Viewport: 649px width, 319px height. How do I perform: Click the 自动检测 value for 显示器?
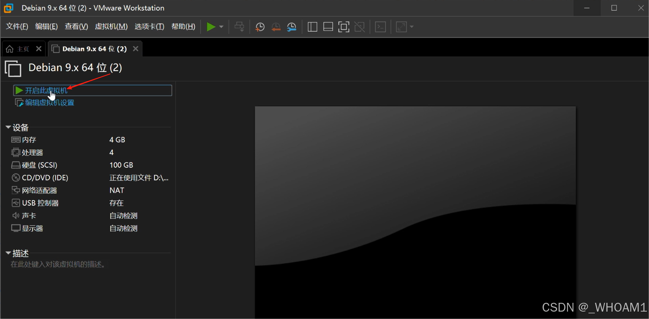(x=123, y=228)
